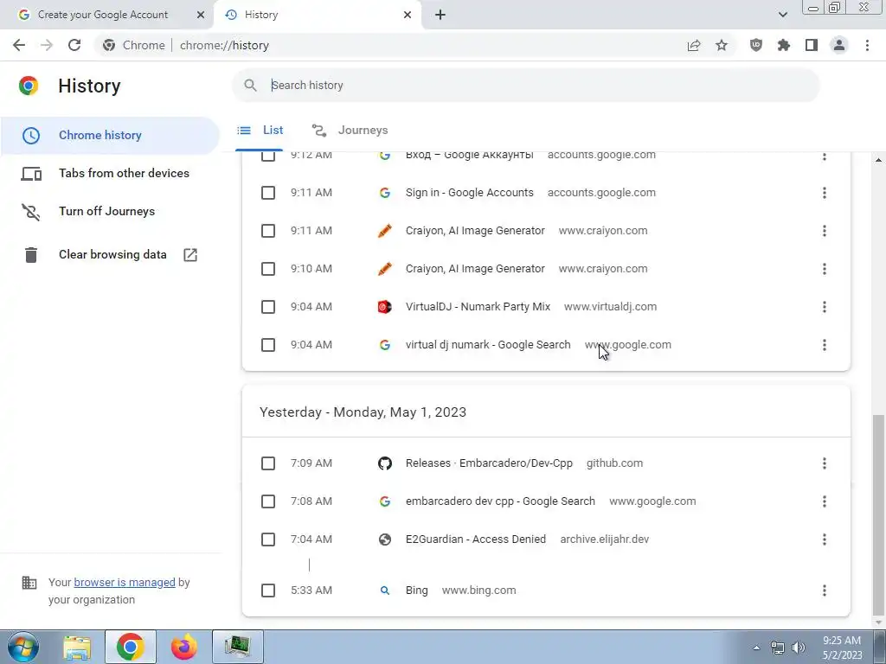The height and width of the screenshot is (664, 886).
Task: Check the Bing history entry
Action: (x=268, y=591)
